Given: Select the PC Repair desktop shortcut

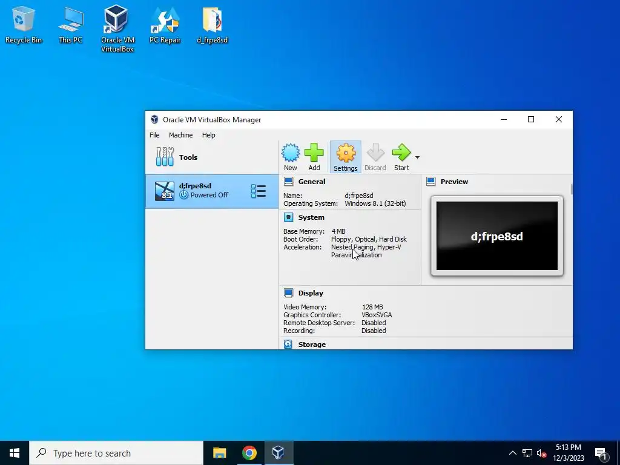Looking at the screenshot, I should pyautogui.click(x=165, y=24).
